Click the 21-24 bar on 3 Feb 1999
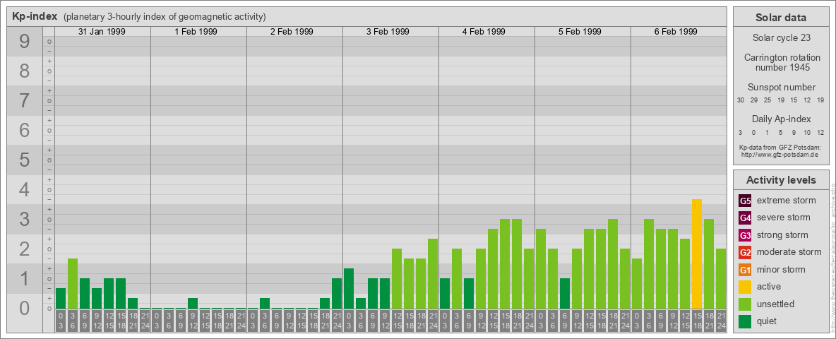 [432, 273]
